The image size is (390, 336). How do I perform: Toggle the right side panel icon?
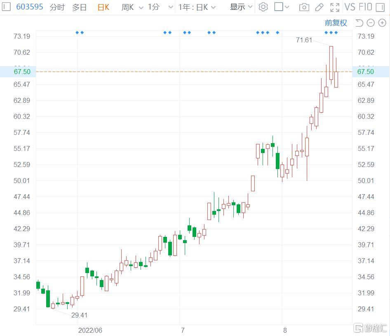(380, 7)
